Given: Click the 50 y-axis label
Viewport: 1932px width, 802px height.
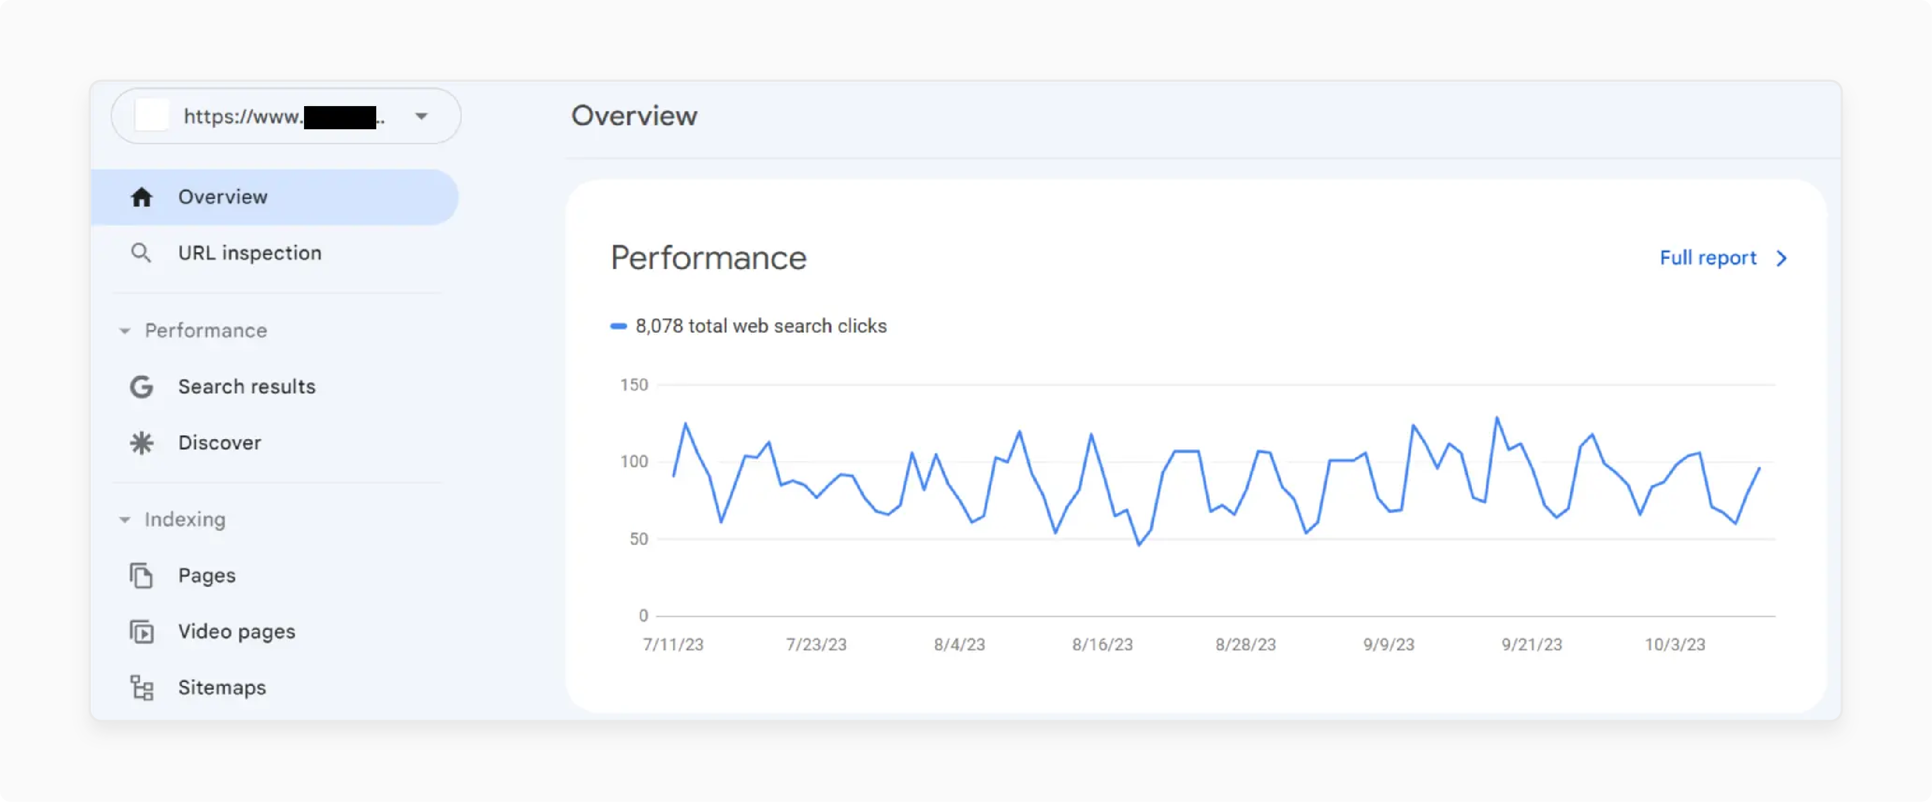Looking at the screenshot, I should pyautogui.click(x=638, y=539).
